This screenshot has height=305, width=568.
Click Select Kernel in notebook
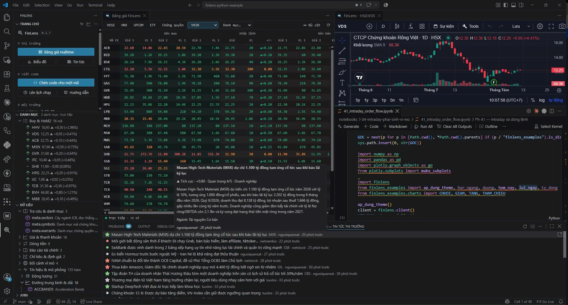[x=549, y=126]
